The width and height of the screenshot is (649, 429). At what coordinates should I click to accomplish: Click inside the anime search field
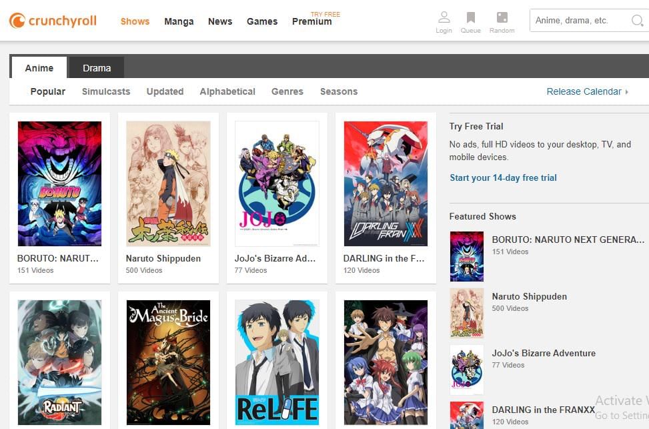[x=579, y=21]
